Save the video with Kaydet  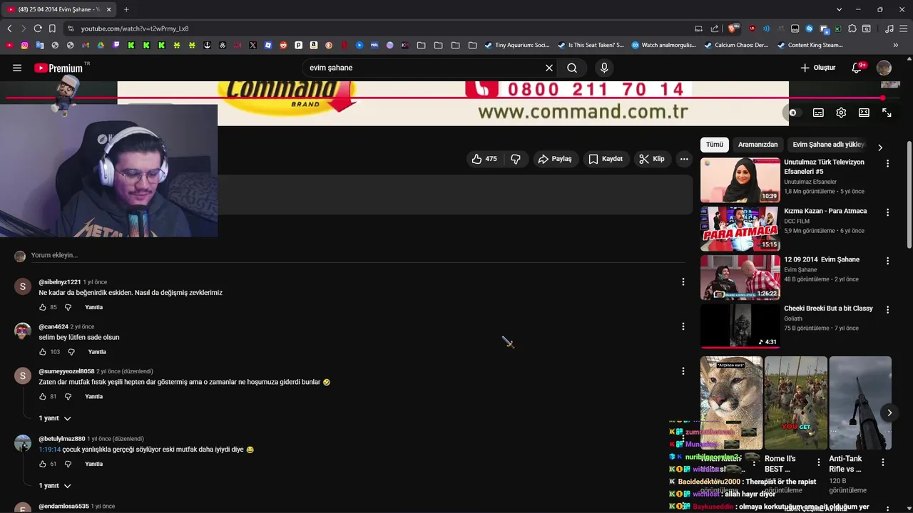[x=606, y=159]
